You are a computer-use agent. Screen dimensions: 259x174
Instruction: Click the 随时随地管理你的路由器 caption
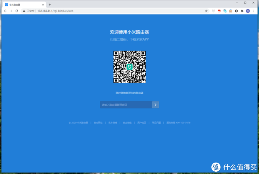[x=129, y=93]
